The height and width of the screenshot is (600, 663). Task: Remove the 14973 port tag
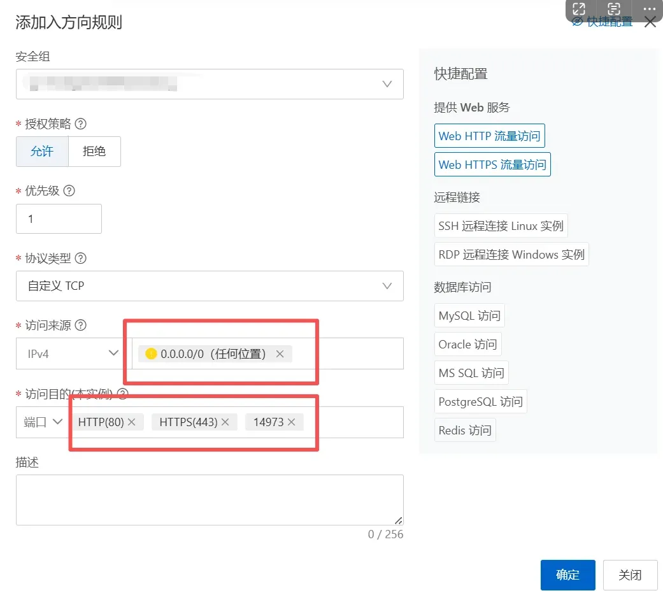[291, 422]
